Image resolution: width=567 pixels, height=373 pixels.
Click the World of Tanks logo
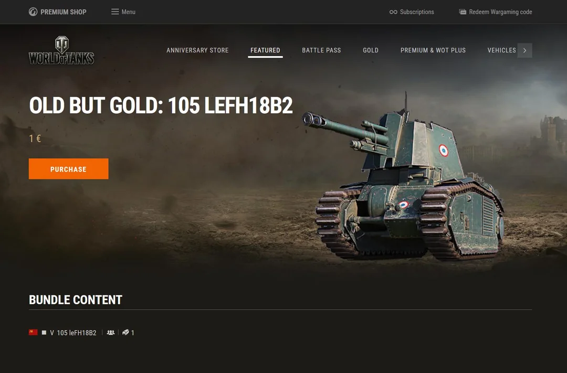61,50
